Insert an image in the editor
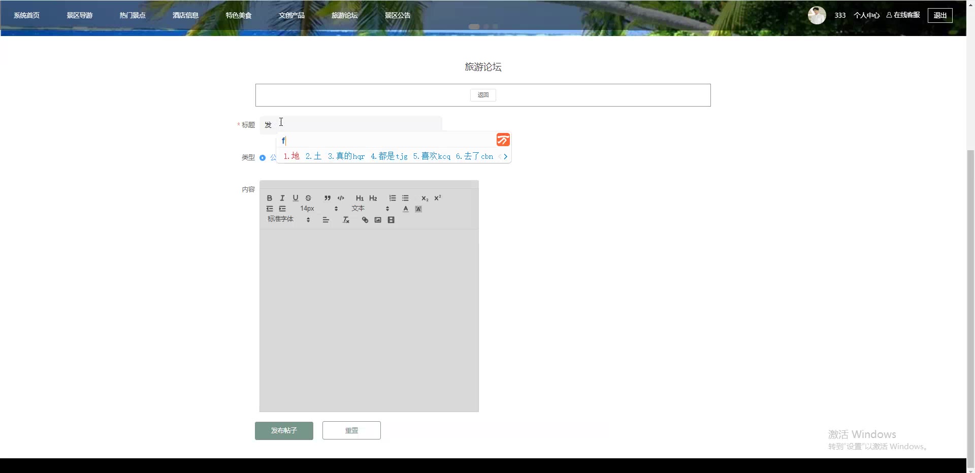975x473 pixels. (x=378, y=220)
